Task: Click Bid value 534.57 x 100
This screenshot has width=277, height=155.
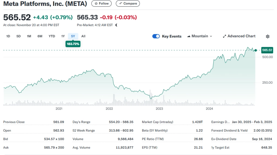Action: click(x=54, y=139)
